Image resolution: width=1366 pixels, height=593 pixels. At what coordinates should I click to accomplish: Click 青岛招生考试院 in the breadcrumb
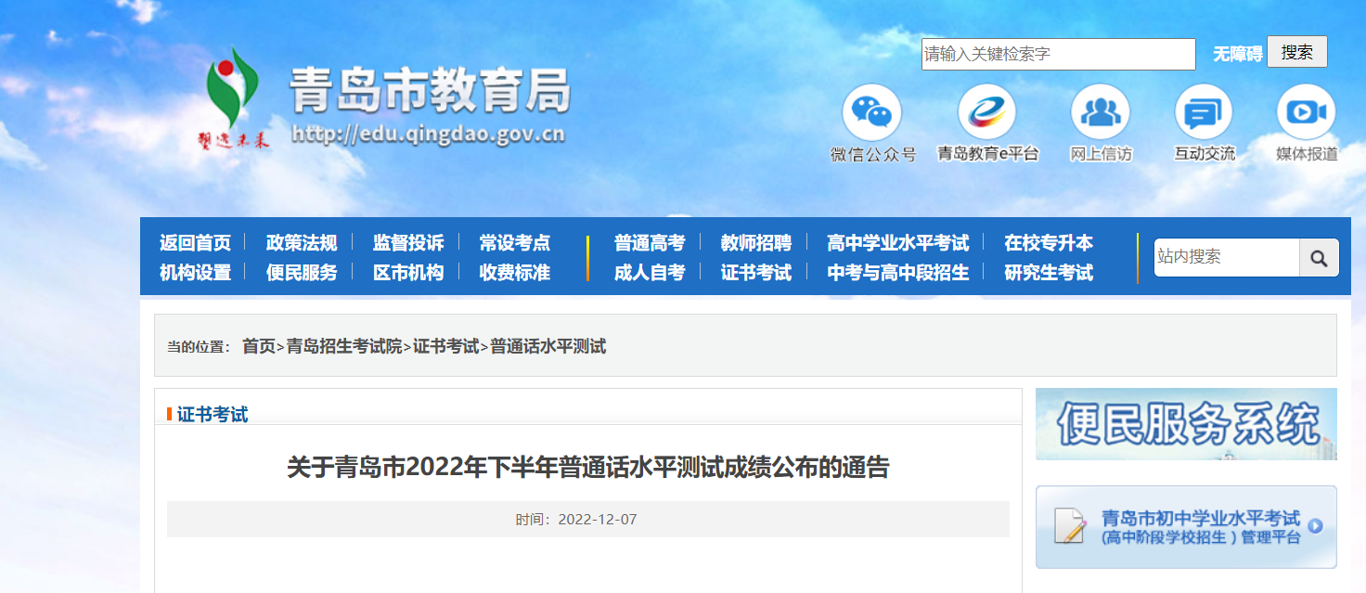344,346
